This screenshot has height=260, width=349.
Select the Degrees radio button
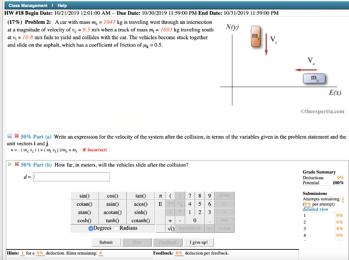click(x=90, y=228)
